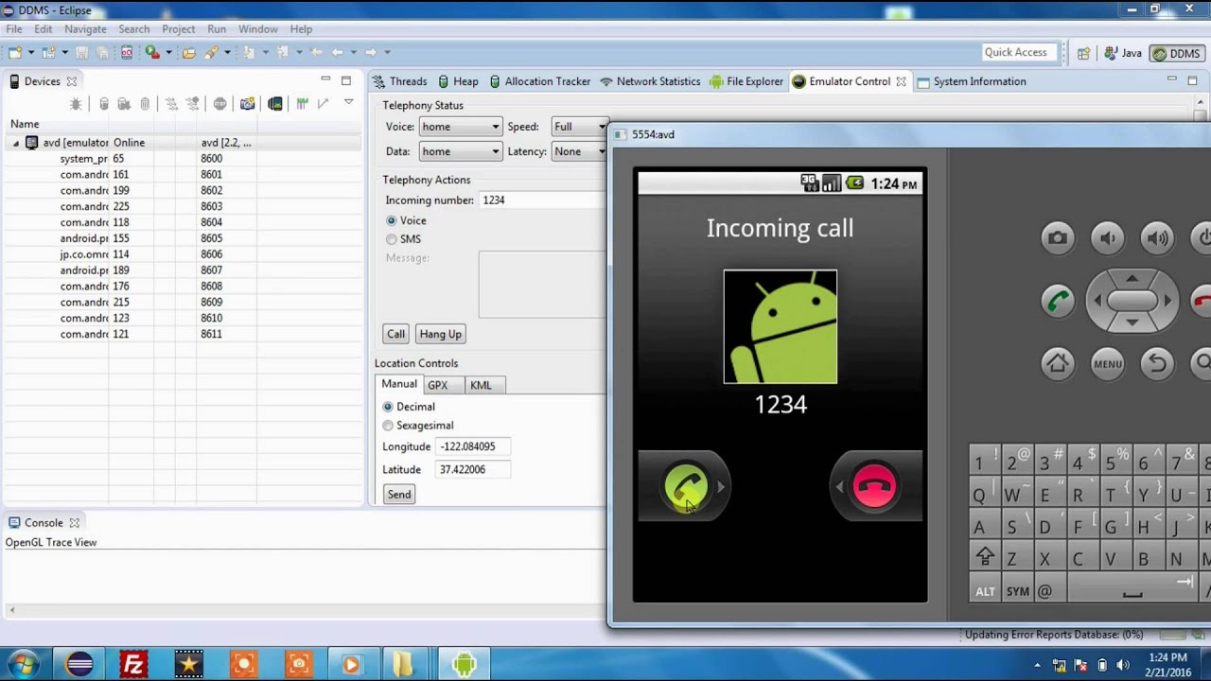Answer the call with green phone icon
1211x681 pixels.
click(686, 486)
